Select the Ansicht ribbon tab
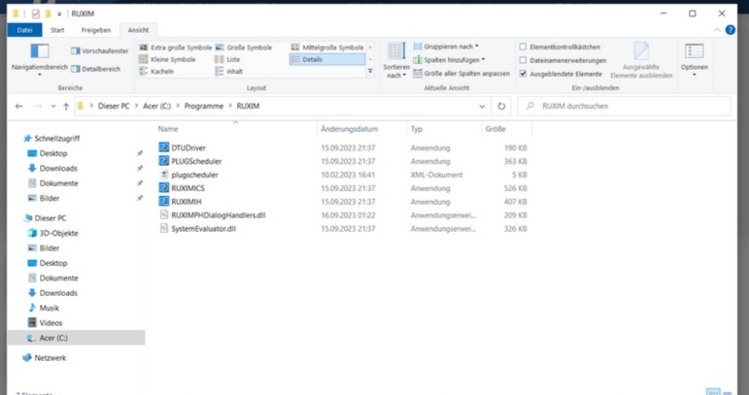This screenshot has width=749, height=395. 138,30
